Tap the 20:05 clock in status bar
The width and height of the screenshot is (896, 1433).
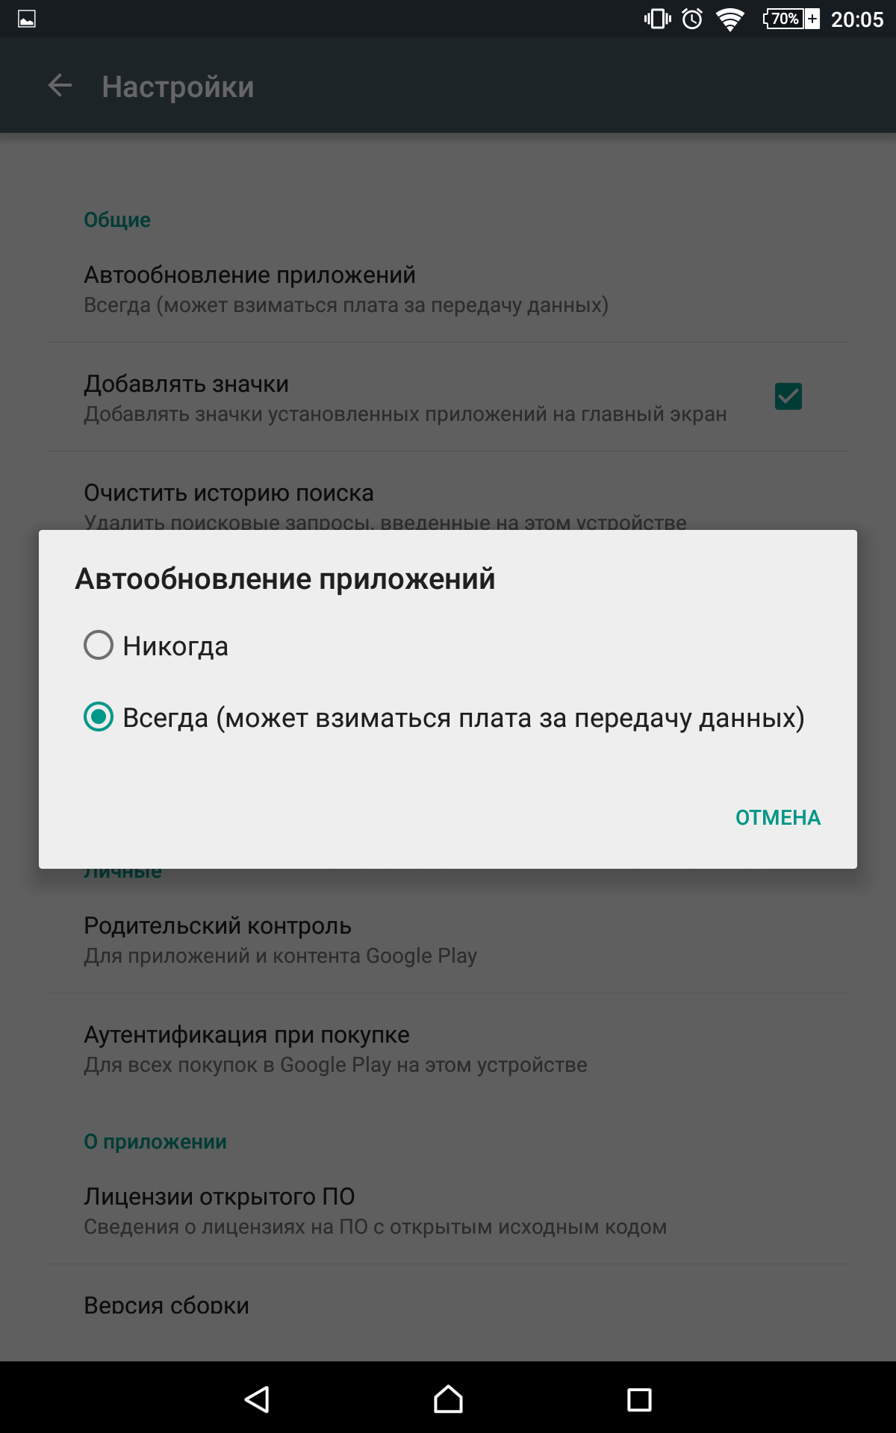(x=857, y=19)
